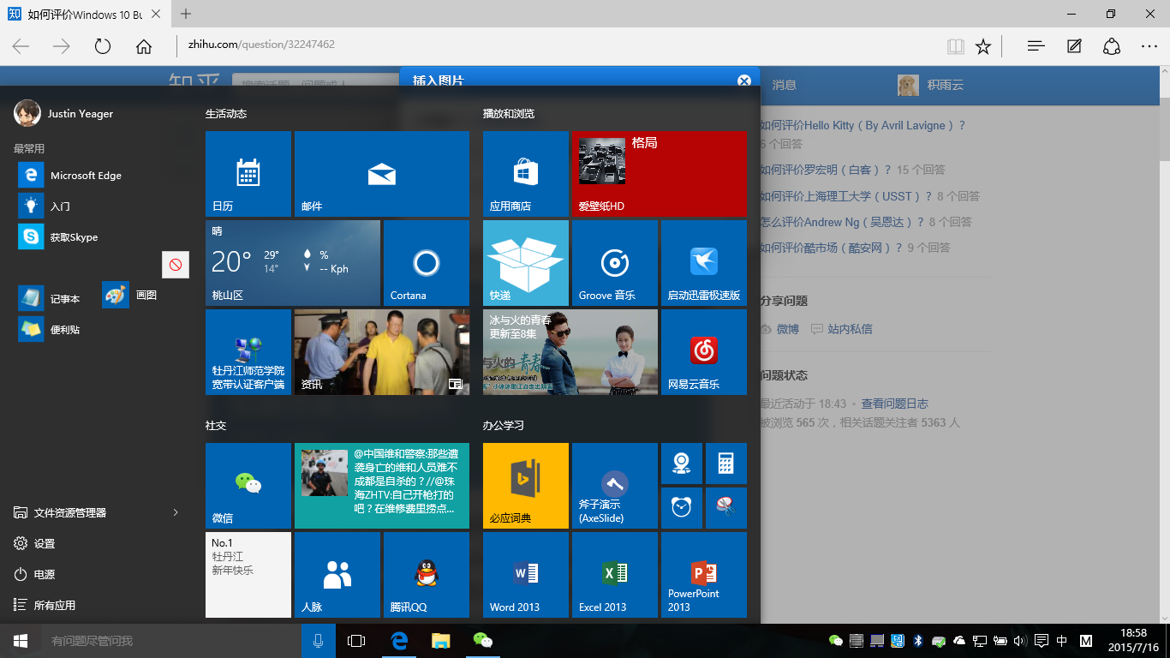Expand 文件资源管理器 with its chevron
This screenshot has height=658, width=1170.
click(x=174, y=512)
